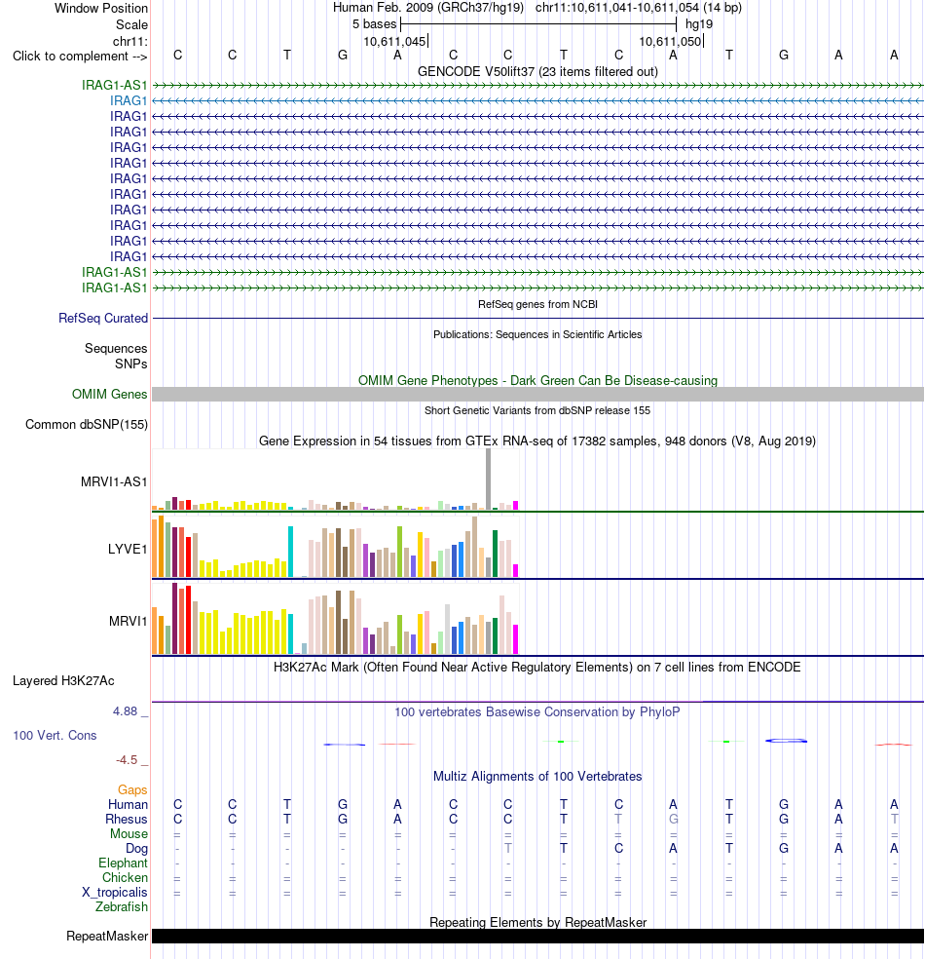Click the ruler coordinate "10,611,045"
The image size is (925, 959).
click(x=394, y=42)
